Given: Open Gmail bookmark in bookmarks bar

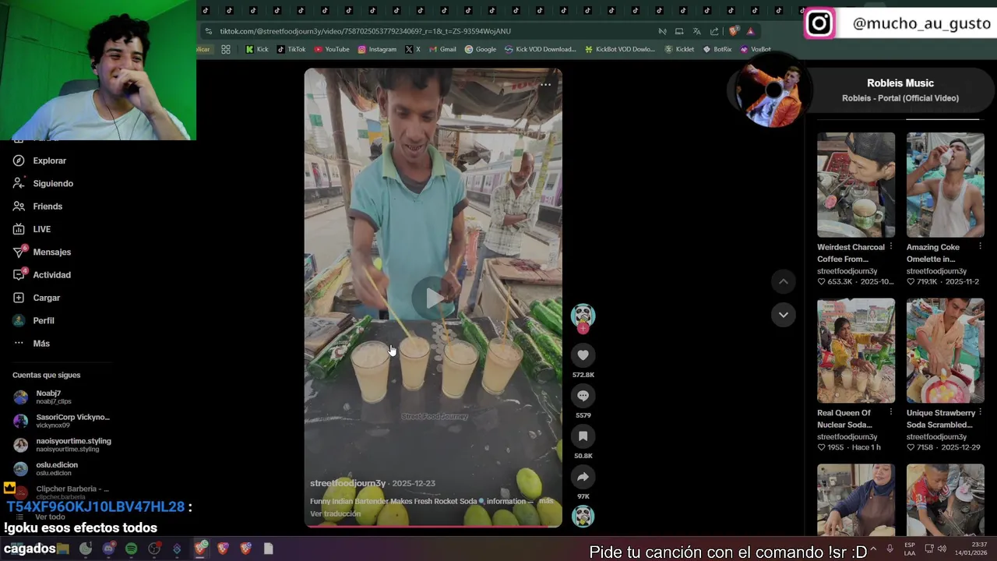Looking at the screenshot, I should coord(442,49).
